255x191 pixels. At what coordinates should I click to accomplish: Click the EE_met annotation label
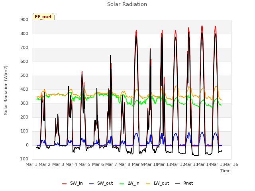point(43,17)
